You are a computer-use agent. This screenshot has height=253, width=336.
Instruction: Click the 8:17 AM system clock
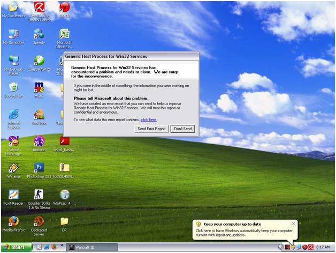click(323, 247)
